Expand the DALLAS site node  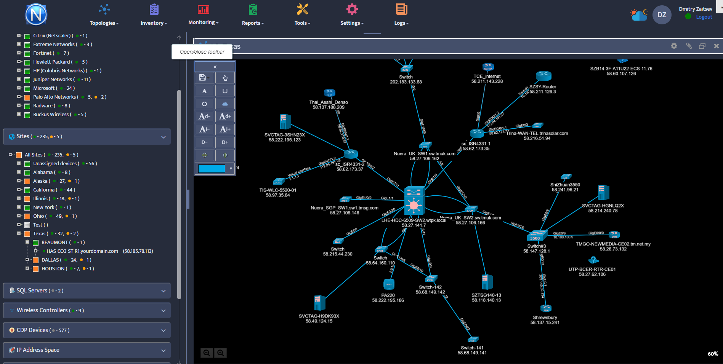(x=27, y=260)
